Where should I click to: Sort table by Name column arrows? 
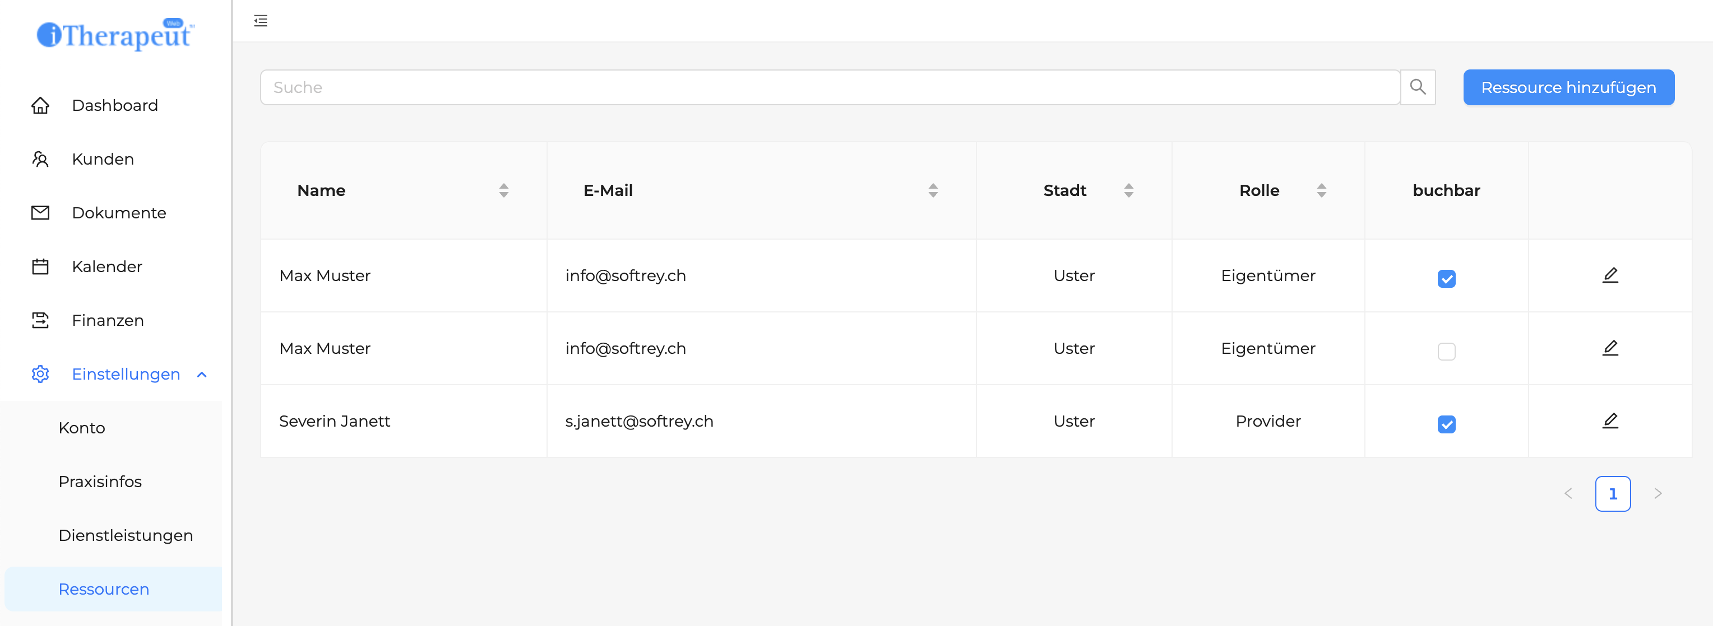coord(503,191)
